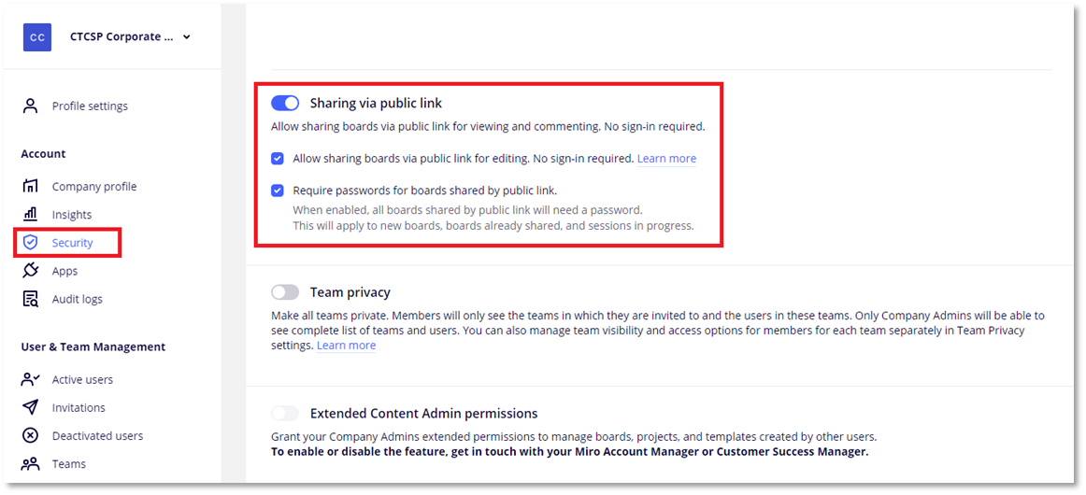Viewport: 1086px width, 495px height.
Task: Click the Profile settings person icon
Action: tap(30, 106)
